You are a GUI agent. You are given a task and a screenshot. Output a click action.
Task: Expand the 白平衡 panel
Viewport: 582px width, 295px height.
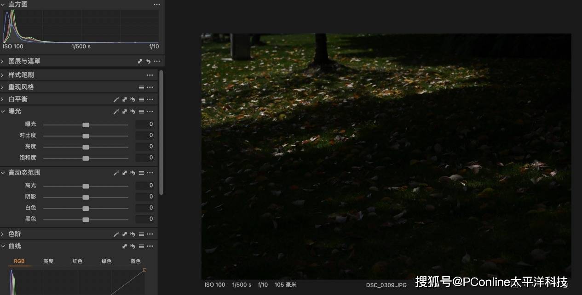3,99
